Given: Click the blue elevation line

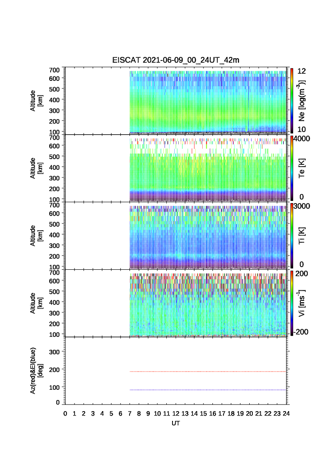Looking at the screenshot, I should pyautogui.click(x=208, y=390).
